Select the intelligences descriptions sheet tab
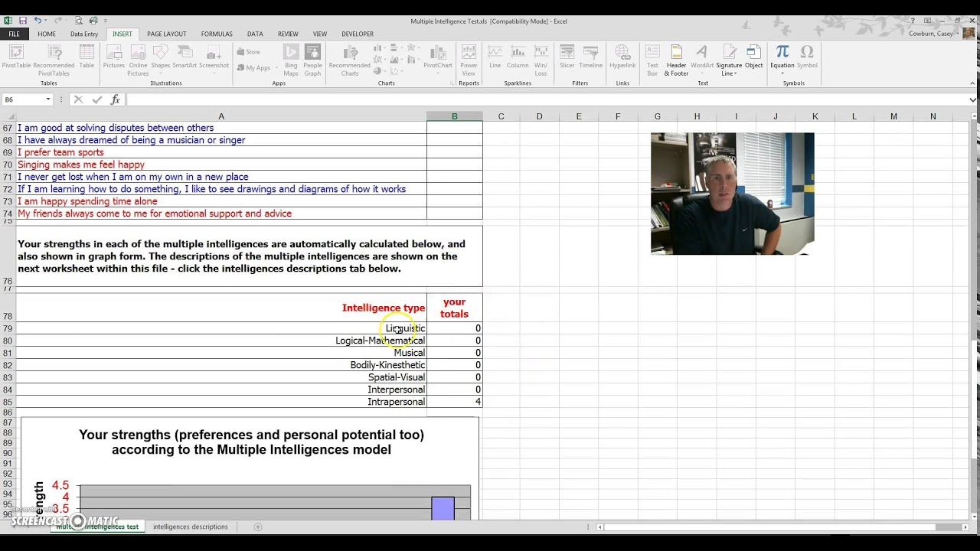Image resolution: width=980 pixels, height=551 pixels. click(x=190, y=527)
